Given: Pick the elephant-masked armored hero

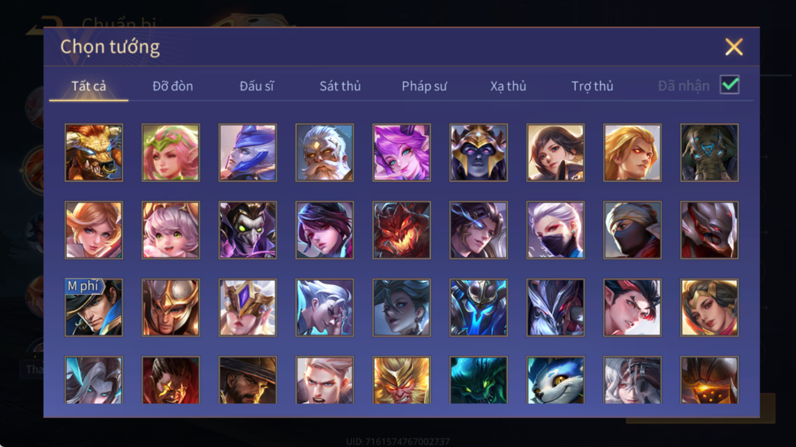Looking at the screenshot, I should 709,153.
